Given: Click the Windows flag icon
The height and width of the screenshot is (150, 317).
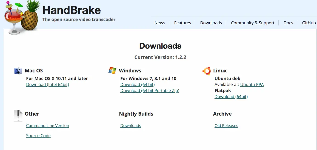Looking at the screenshot, I should point(112,70).
